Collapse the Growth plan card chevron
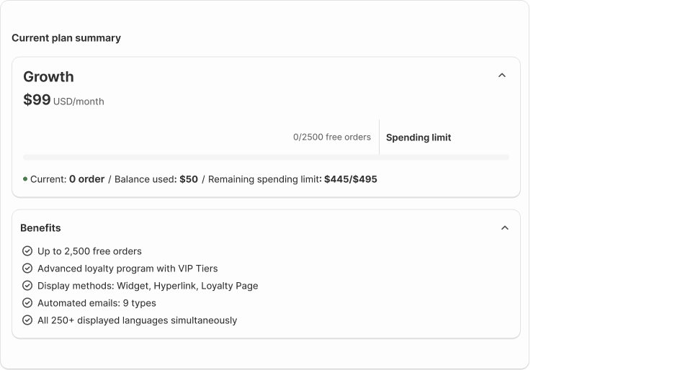 click(x=502, y=75)
